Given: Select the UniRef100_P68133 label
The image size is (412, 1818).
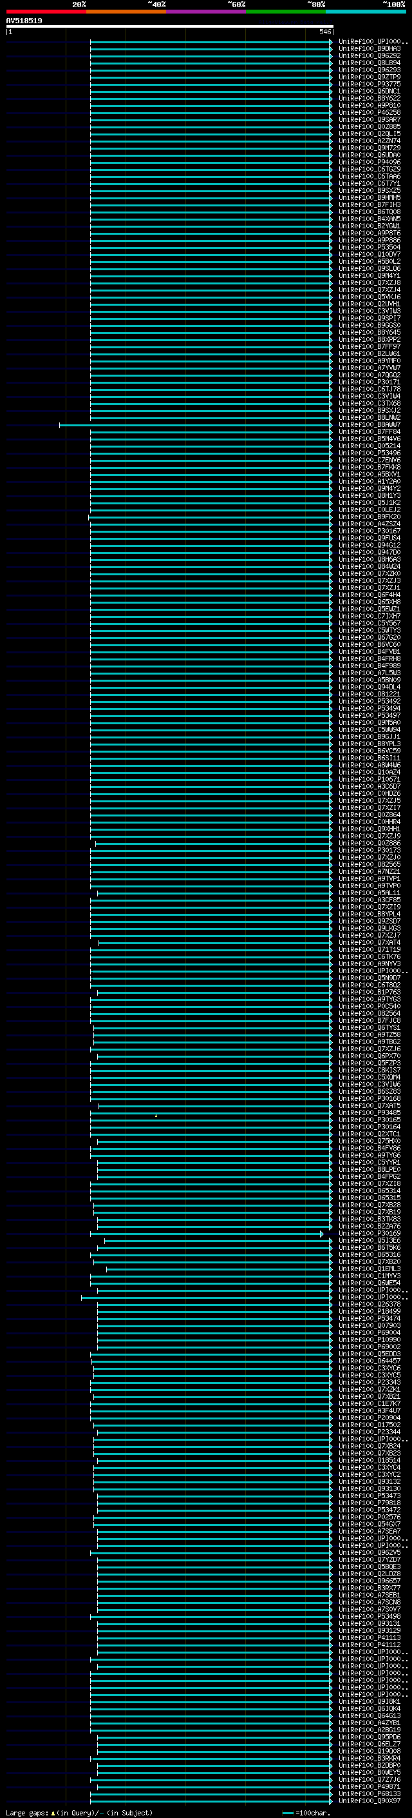Looking at the screenshot, I should click(370, 1793).
